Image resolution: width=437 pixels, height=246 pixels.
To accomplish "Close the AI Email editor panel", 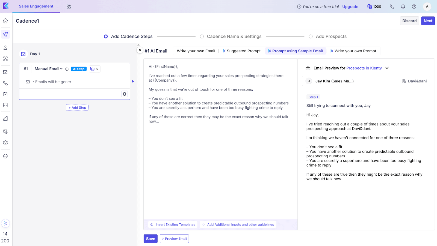I will 140,50.
